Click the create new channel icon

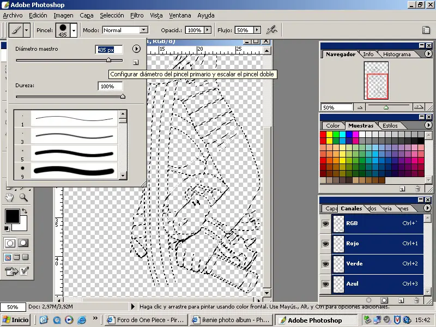coord(401,300)
